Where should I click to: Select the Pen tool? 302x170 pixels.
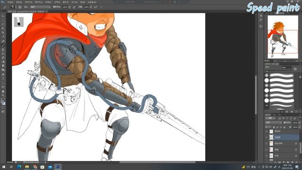click(x=3, y=75)
